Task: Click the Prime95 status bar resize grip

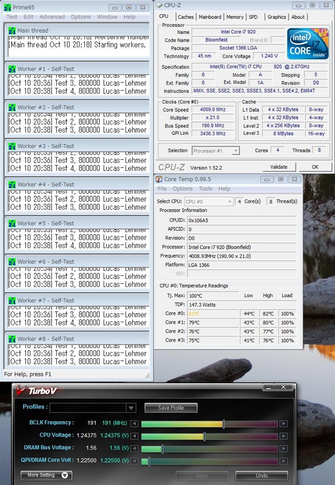Action: 147,376
